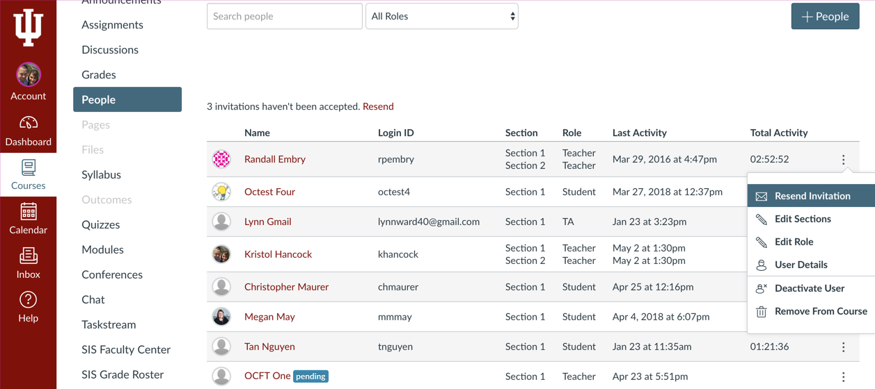Select Resend Invitation from the menu

coord(811,196)
